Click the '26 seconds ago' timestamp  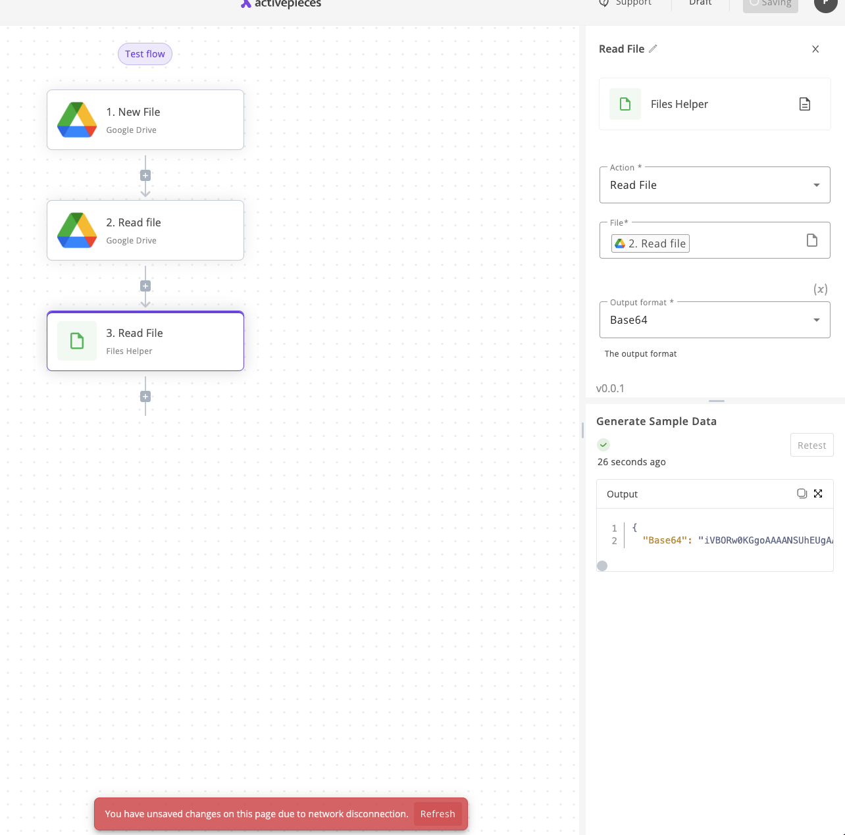pos(632,462)
